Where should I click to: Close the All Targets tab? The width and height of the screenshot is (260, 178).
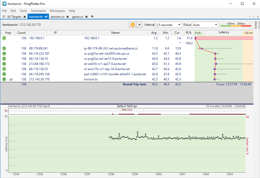pyautogui.click(x=24, y=17)
